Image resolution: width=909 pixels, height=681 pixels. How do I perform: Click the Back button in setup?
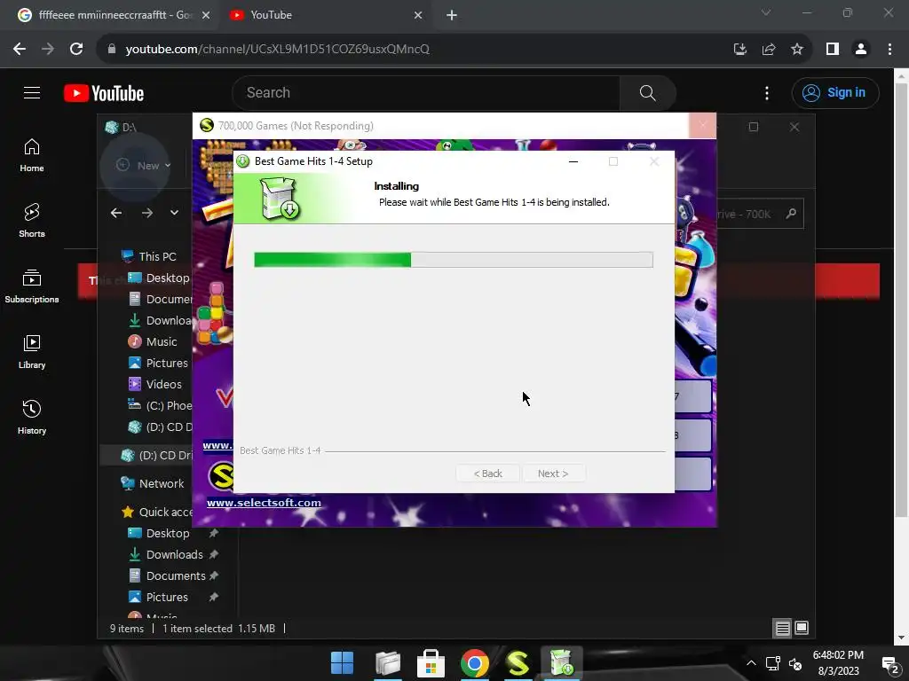tap(487, 474)
